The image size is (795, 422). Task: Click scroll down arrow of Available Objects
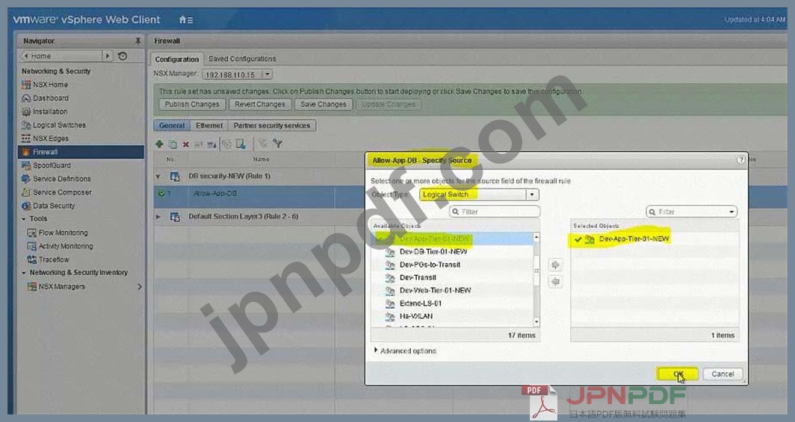pyautogui.click(x=536, y=322)
